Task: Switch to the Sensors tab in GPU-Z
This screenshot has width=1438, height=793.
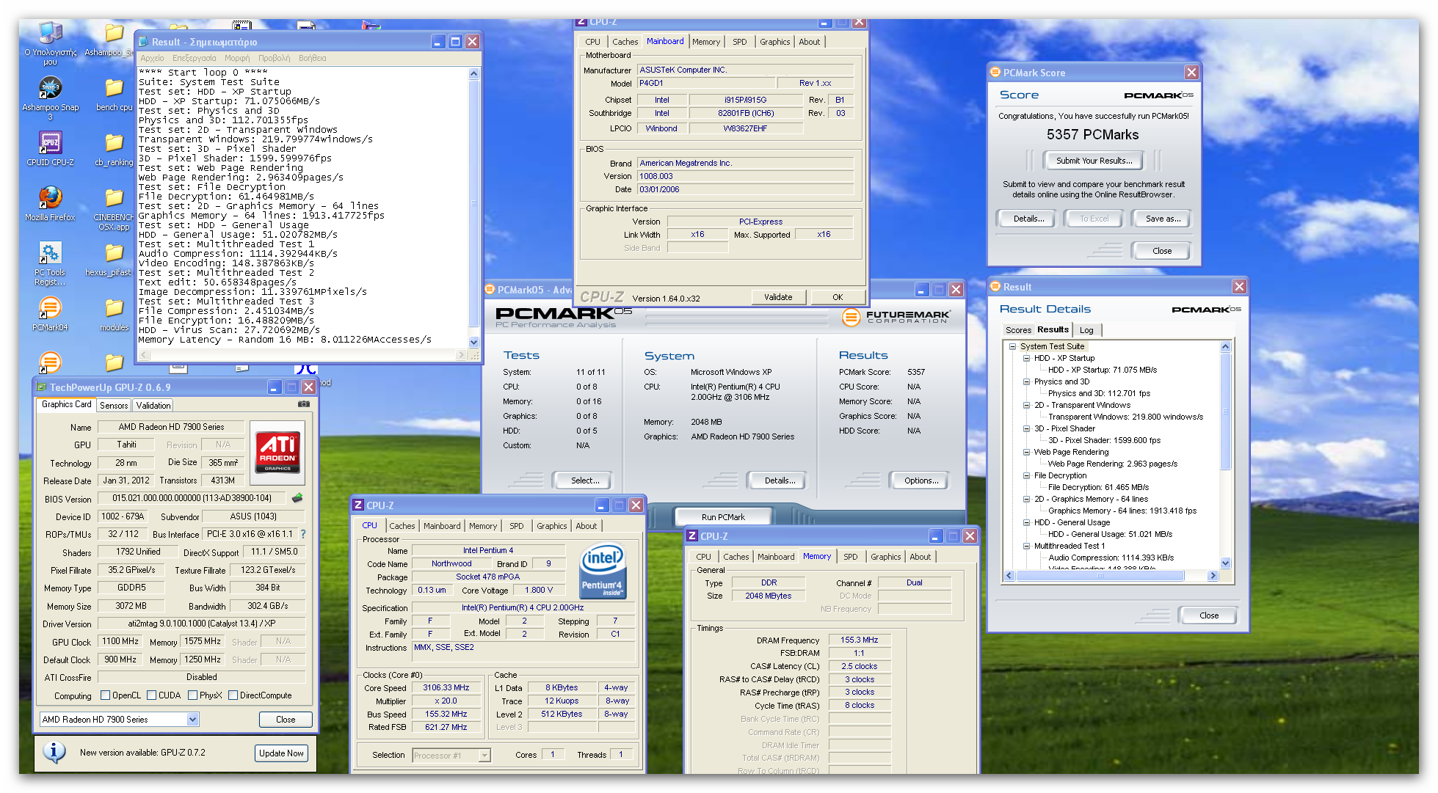Action: 114,405
